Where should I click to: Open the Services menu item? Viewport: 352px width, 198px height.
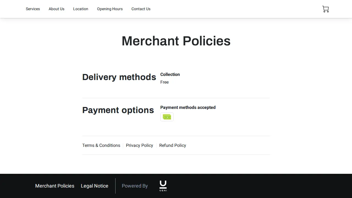pyautogui.click(x=33, y=9)
